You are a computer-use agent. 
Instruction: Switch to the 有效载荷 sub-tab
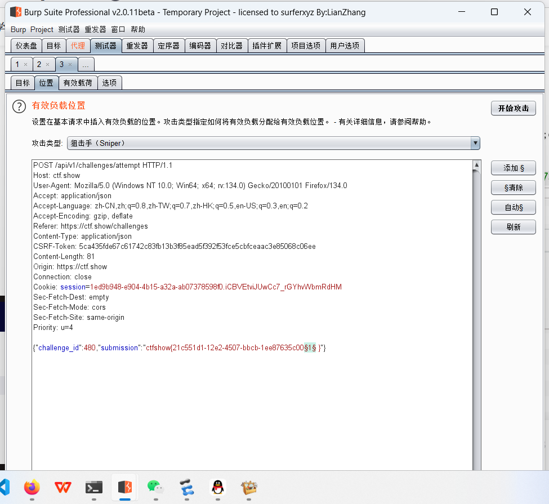pyautogui.click(x=78, y=83)
